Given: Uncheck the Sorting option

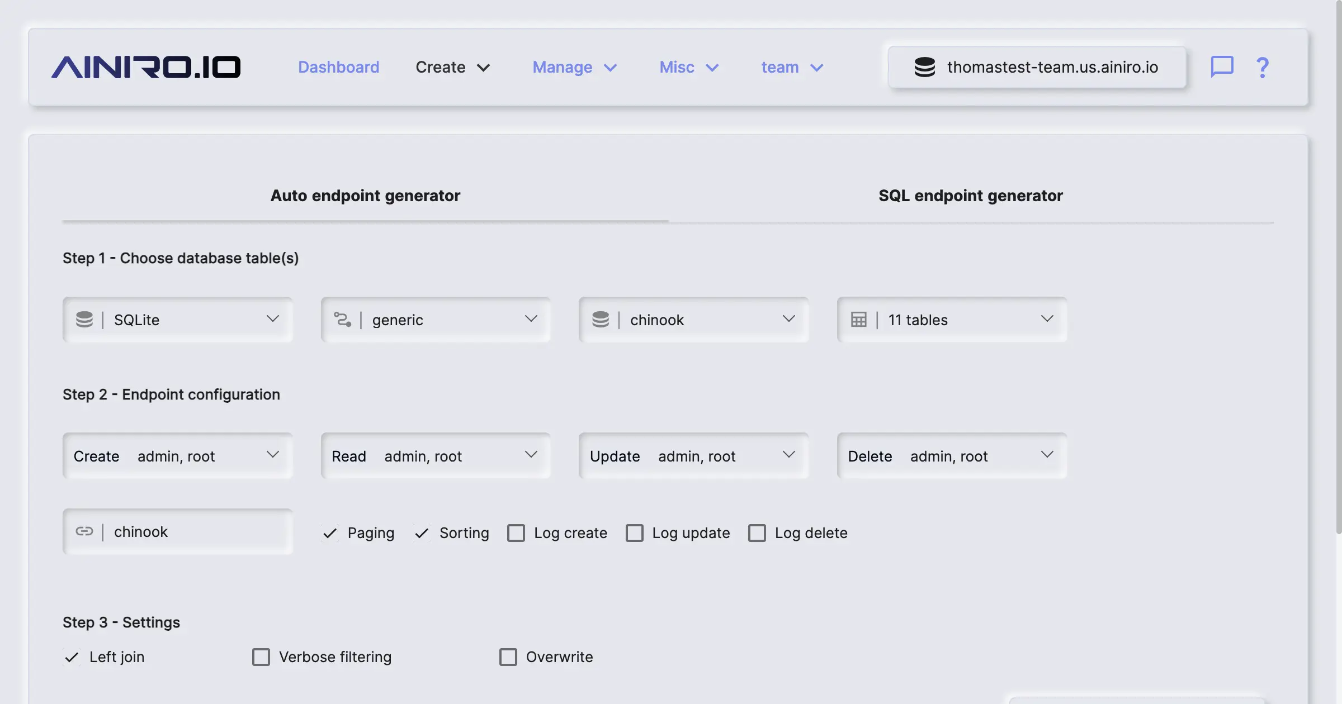Looking at the screenshot, I should [x=422, y=533].
